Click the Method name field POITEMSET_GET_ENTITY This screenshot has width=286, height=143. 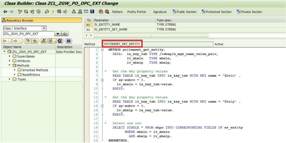[158, 44]
